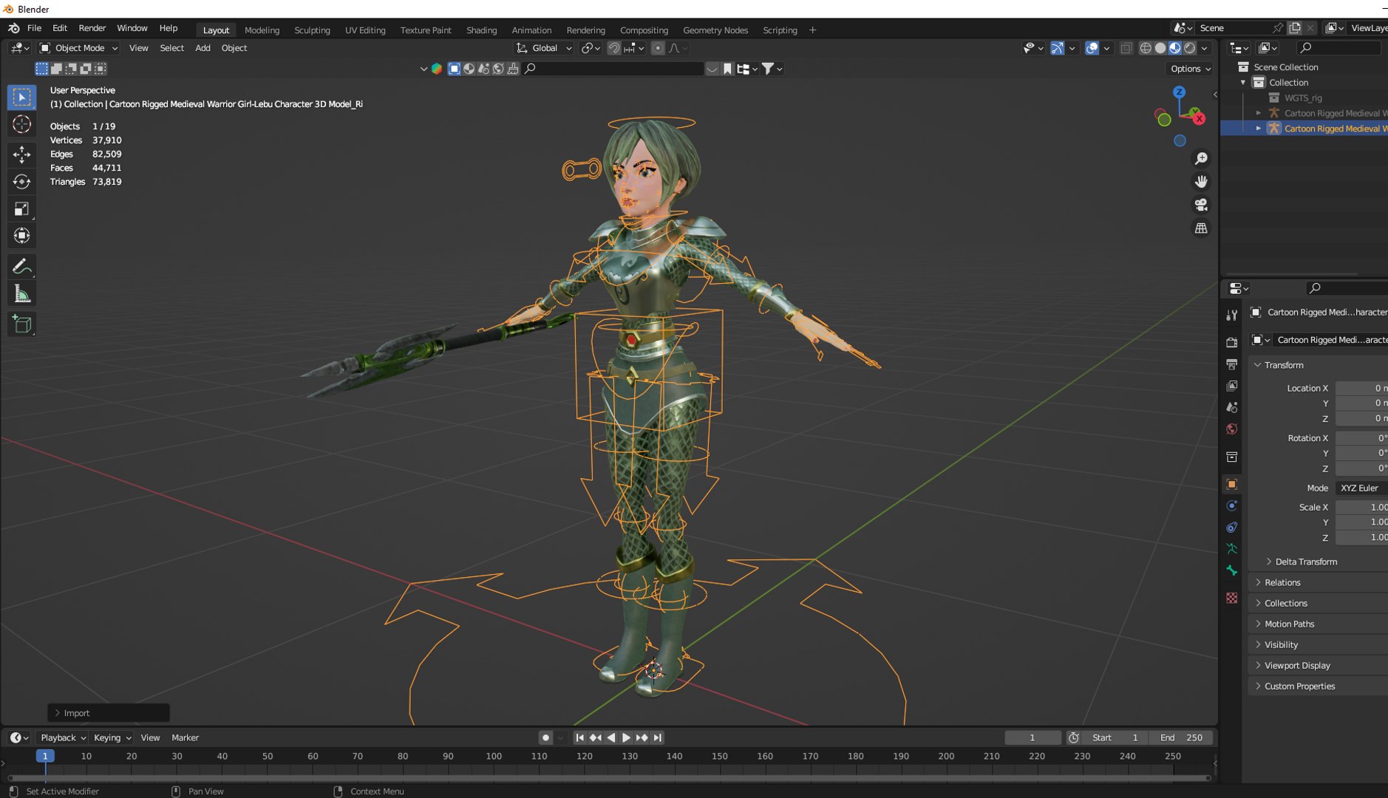Click the Start frame field

(x=1115, y=737)
